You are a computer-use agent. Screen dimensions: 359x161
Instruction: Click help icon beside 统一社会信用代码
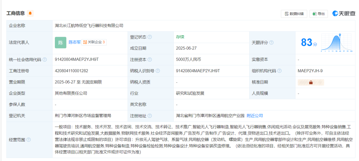click(45, 60)
